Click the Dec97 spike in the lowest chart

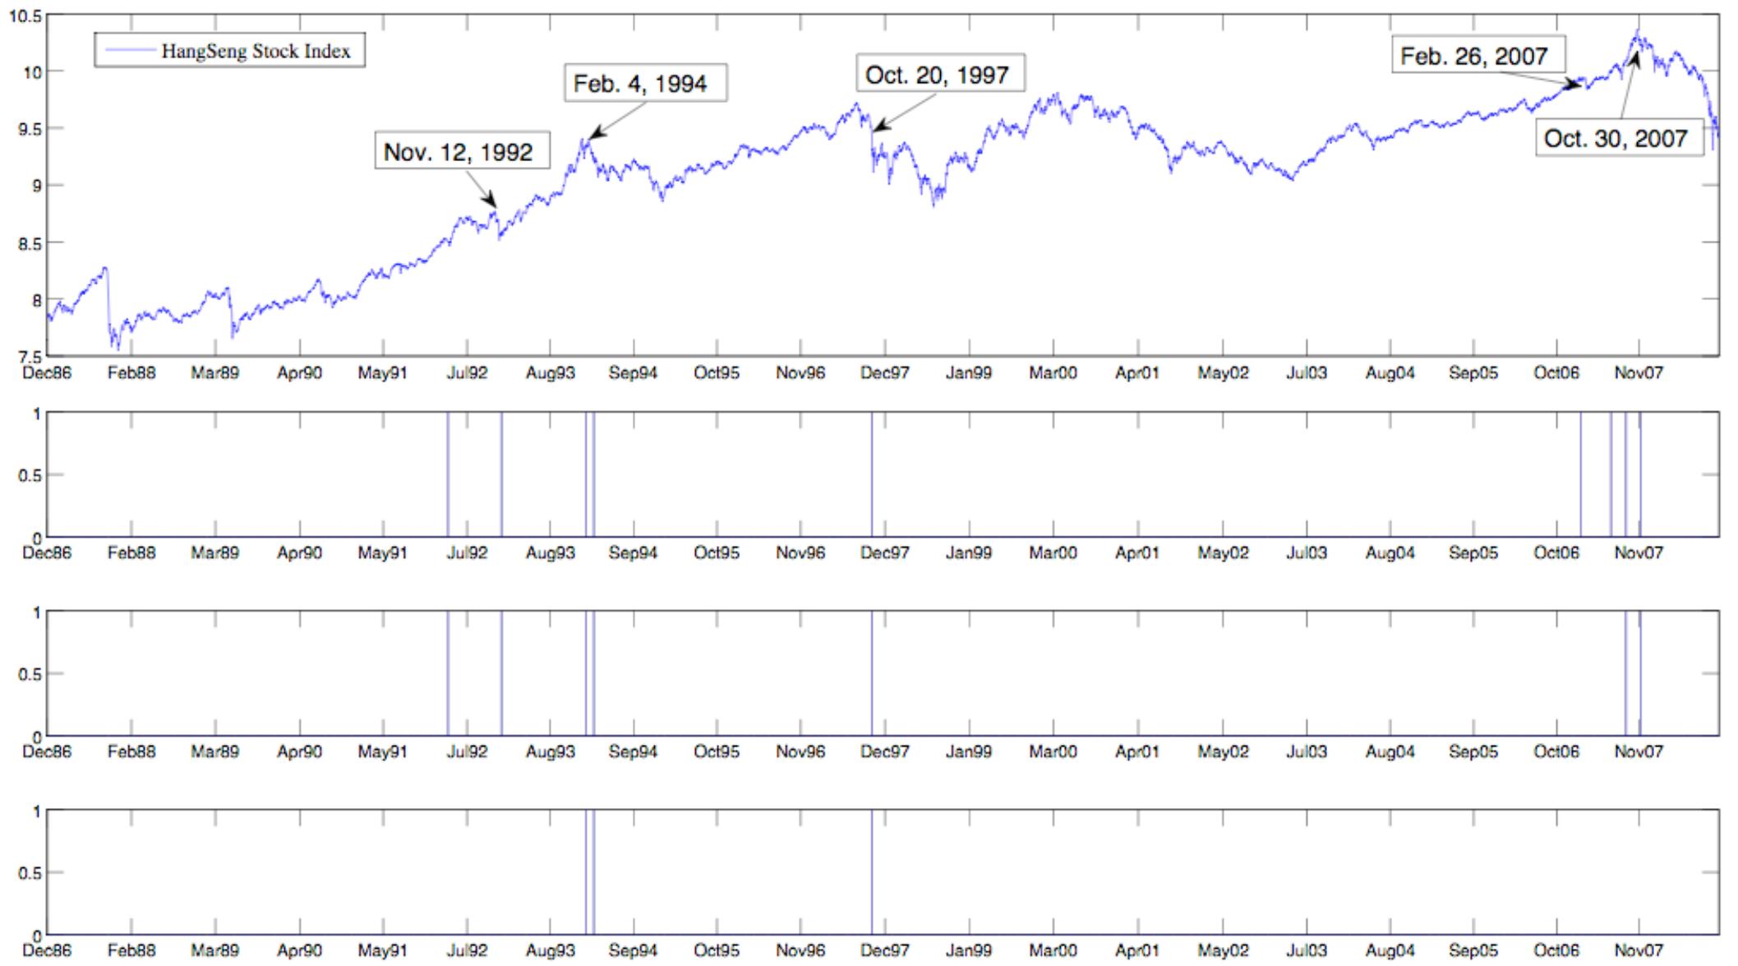coord(872,872)
